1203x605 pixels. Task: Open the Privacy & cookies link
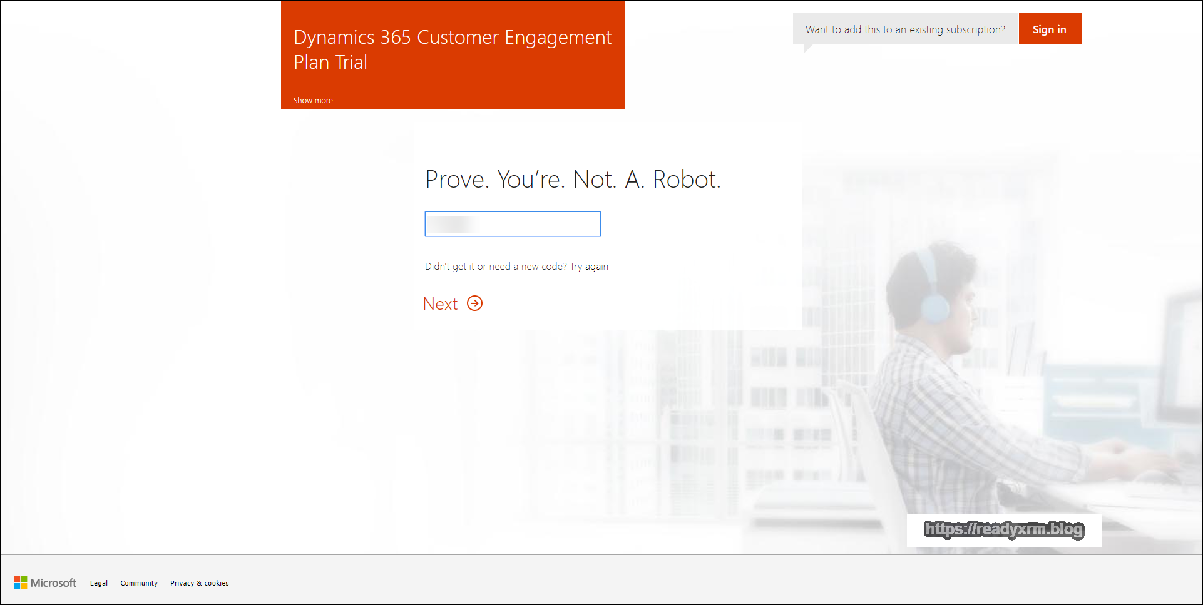200,583
